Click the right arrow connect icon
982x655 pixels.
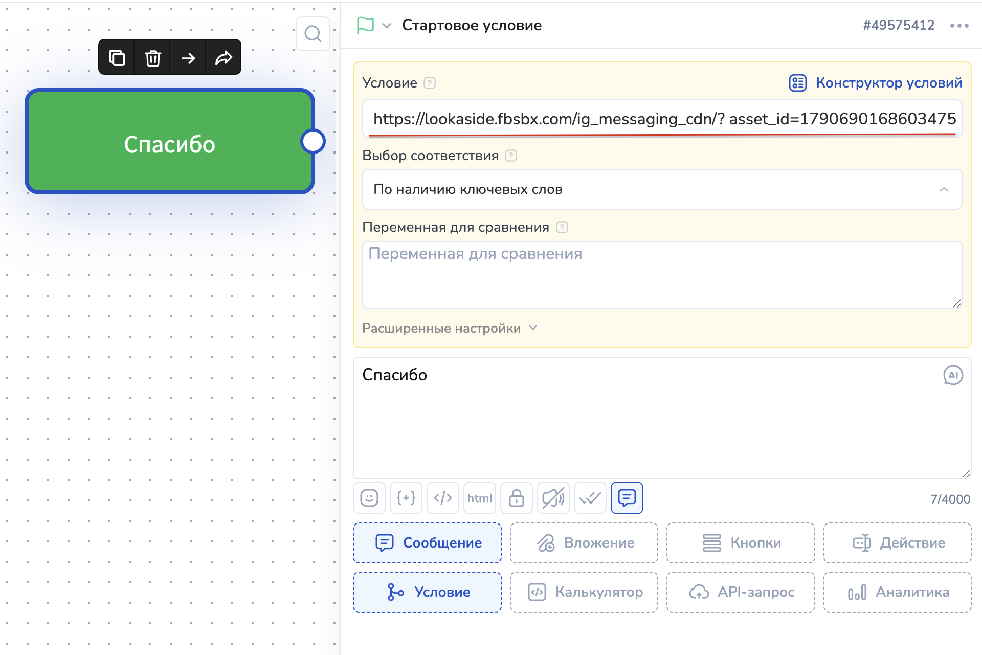188,57
